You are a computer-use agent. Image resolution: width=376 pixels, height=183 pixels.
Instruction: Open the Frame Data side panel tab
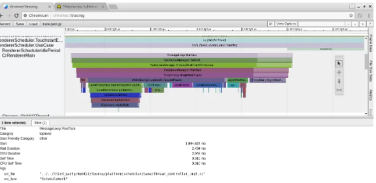coord(371,43)
